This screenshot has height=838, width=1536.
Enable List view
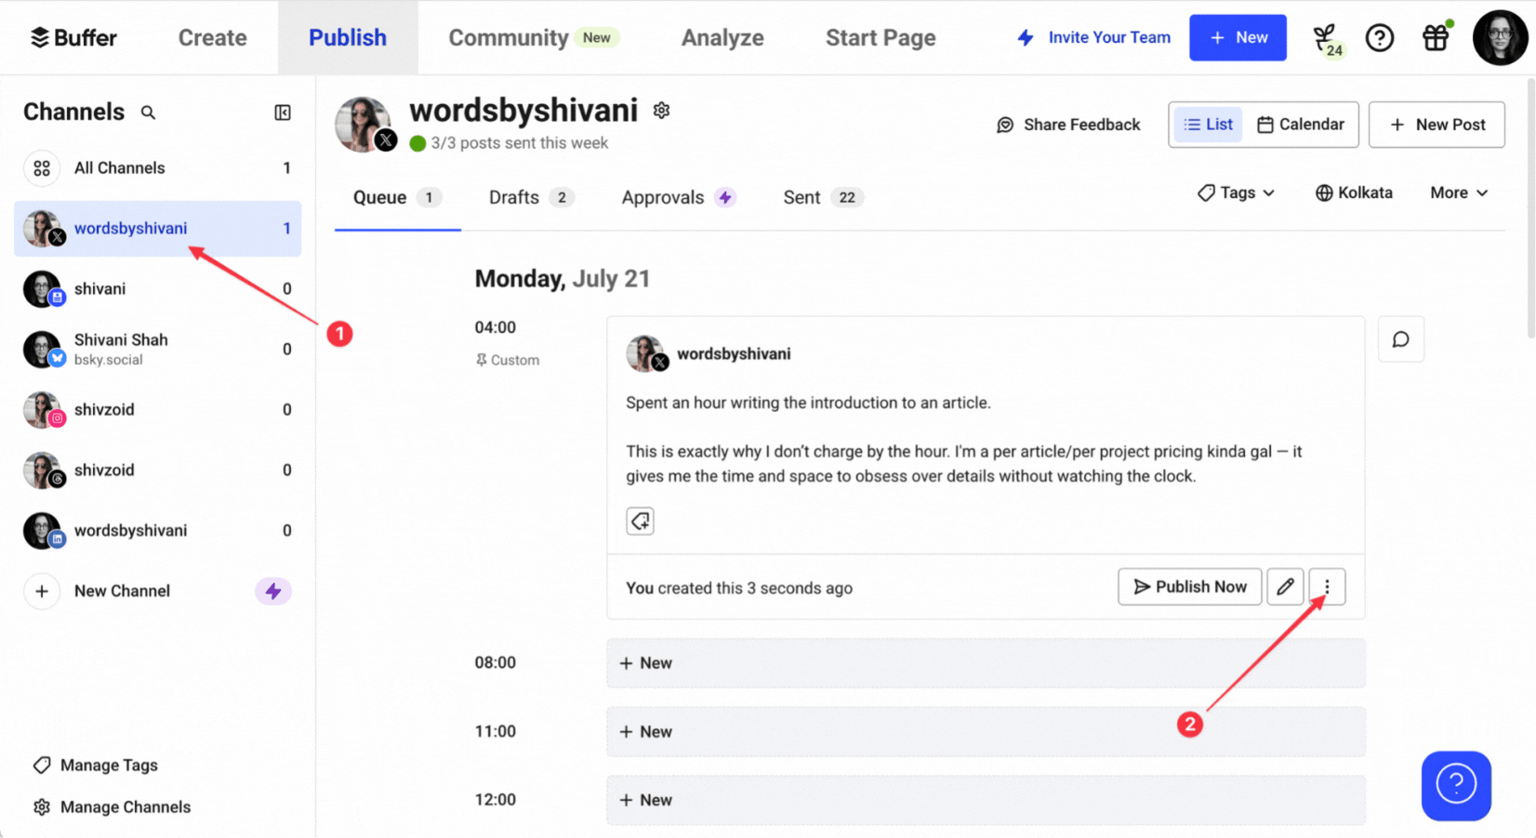[x=1206, y=124]
